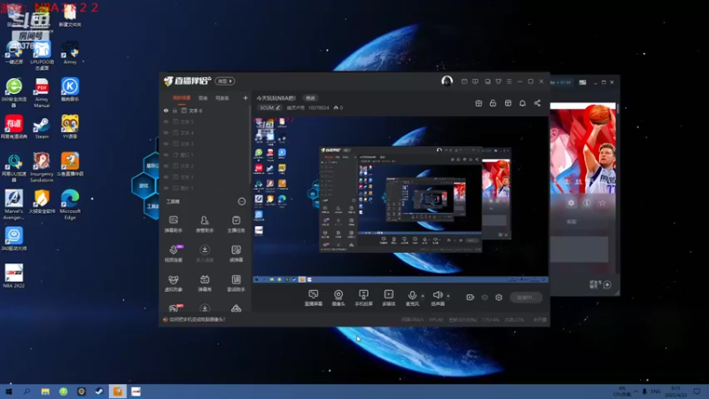709x399 pixels.
Task: Edit the SCUM game category tag
Action: 270,107
